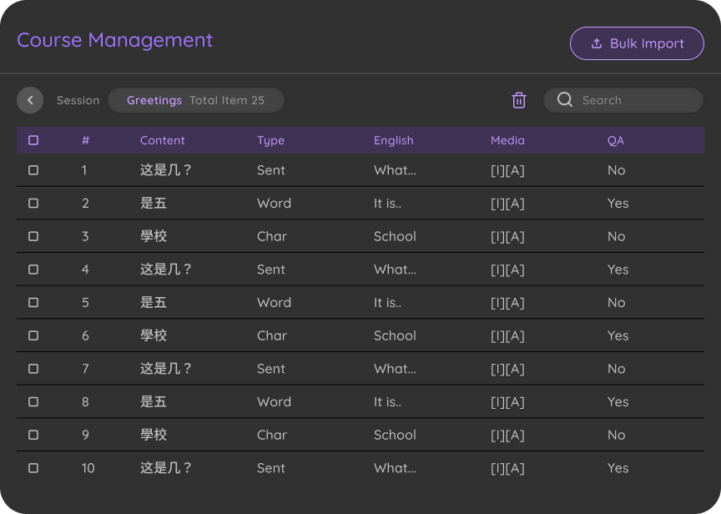Check the checkbox for row 4
The width and height of the screenshot is (721, 514).
[x=33, y=270]
